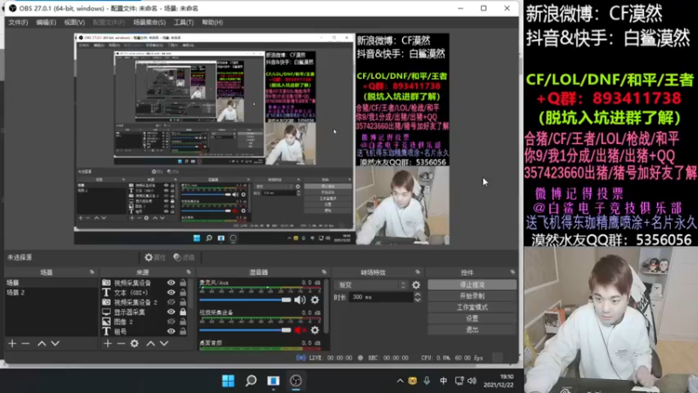Click the 停止推流 button
Screen dimensions: 698x393
click(472, 285)
